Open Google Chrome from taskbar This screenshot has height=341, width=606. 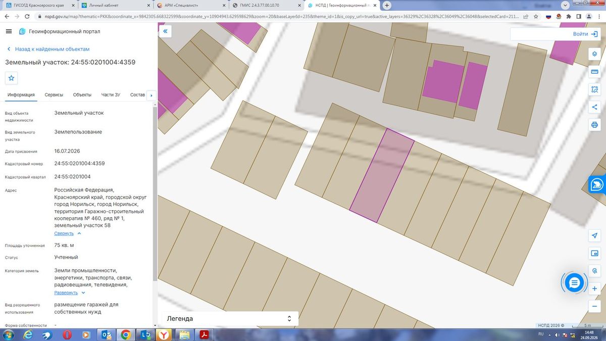click(x=126, y=334)
